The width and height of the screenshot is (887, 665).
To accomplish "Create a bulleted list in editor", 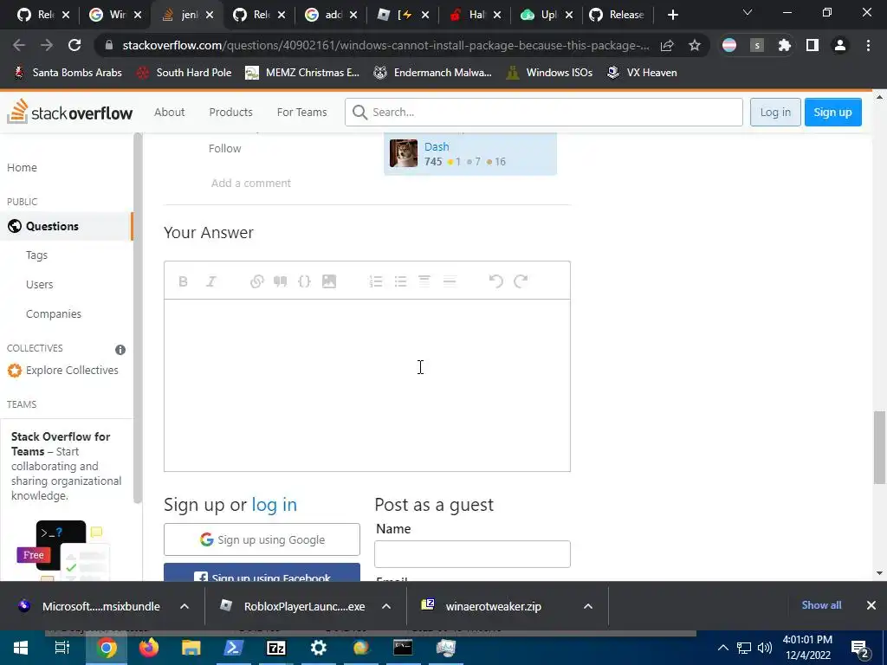I will pyautogui.click(x=400, y=281).
